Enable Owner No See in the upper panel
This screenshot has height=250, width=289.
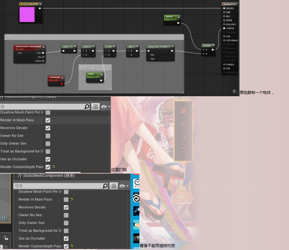coord(48,136)
